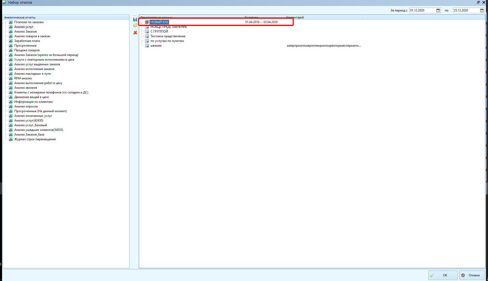
Task: Click the grid icon of ываыва
Action: (x=147, y=46)
